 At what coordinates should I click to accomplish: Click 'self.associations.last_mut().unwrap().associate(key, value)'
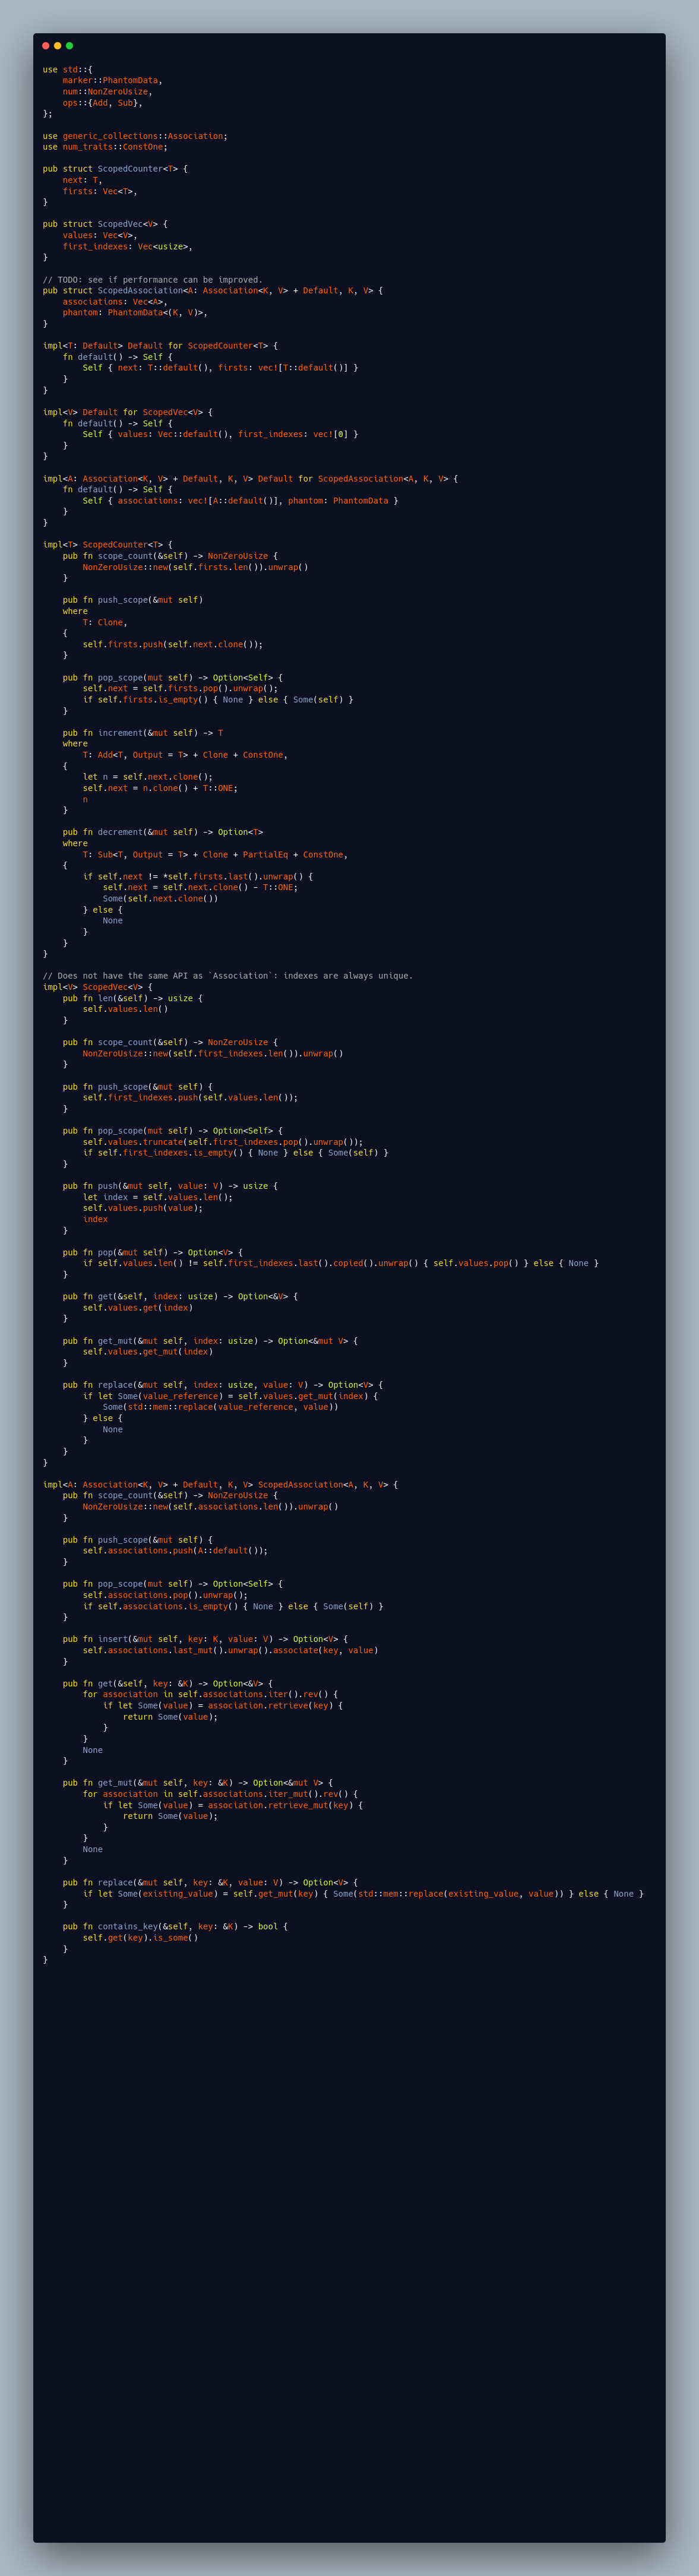230,1650
